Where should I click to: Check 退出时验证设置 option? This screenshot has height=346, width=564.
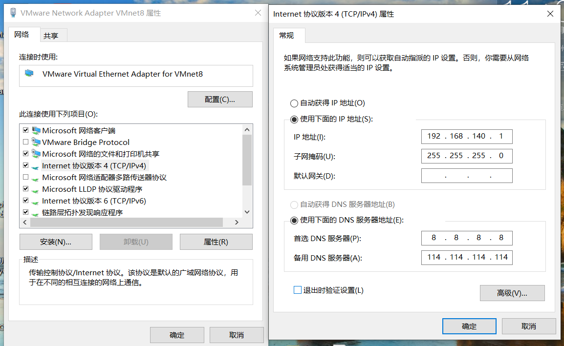297,289
